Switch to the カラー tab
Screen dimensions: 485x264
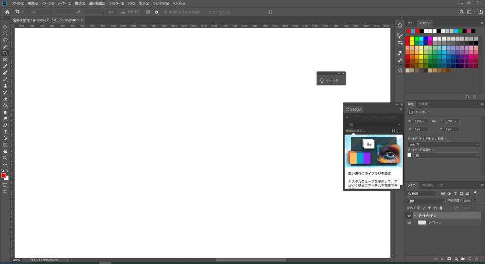(411, 23)
